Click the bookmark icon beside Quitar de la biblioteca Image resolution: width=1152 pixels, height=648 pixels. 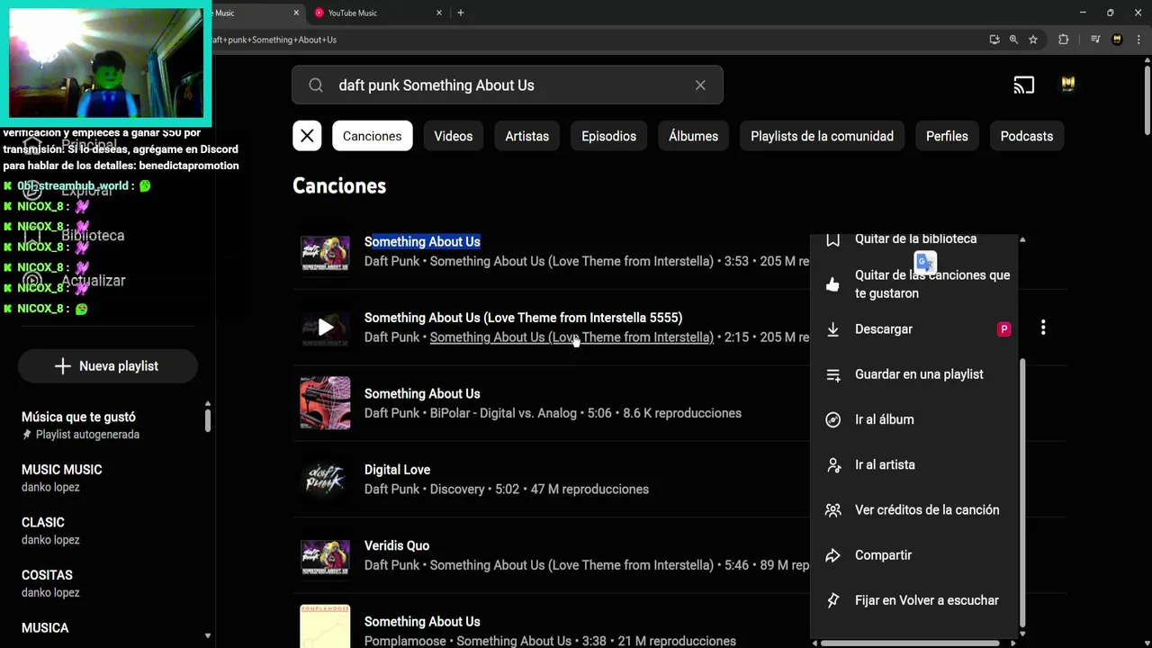(832, 239)
